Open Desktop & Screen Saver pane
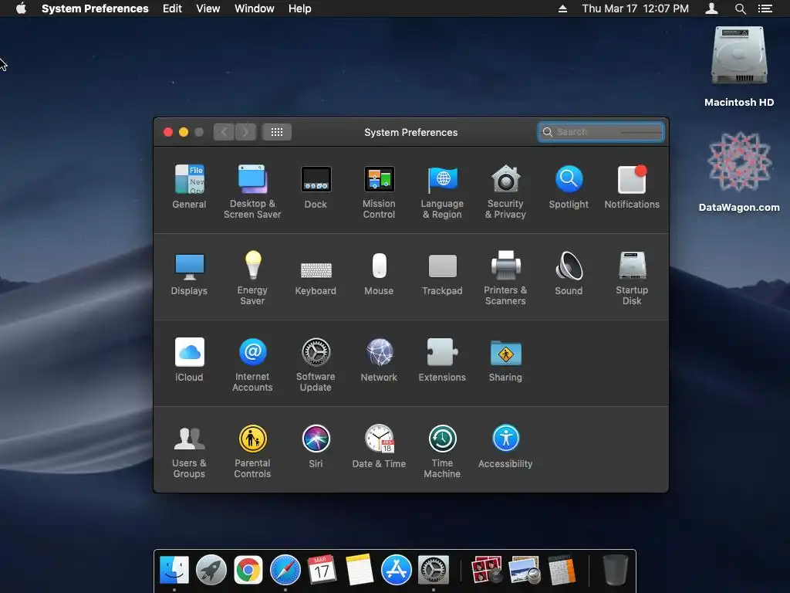Screen dimensions: 790x593 [x=252, y=191]
